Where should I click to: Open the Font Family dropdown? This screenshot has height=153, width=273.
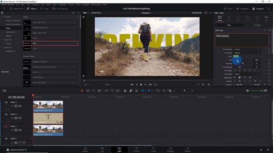pos(247,49)
